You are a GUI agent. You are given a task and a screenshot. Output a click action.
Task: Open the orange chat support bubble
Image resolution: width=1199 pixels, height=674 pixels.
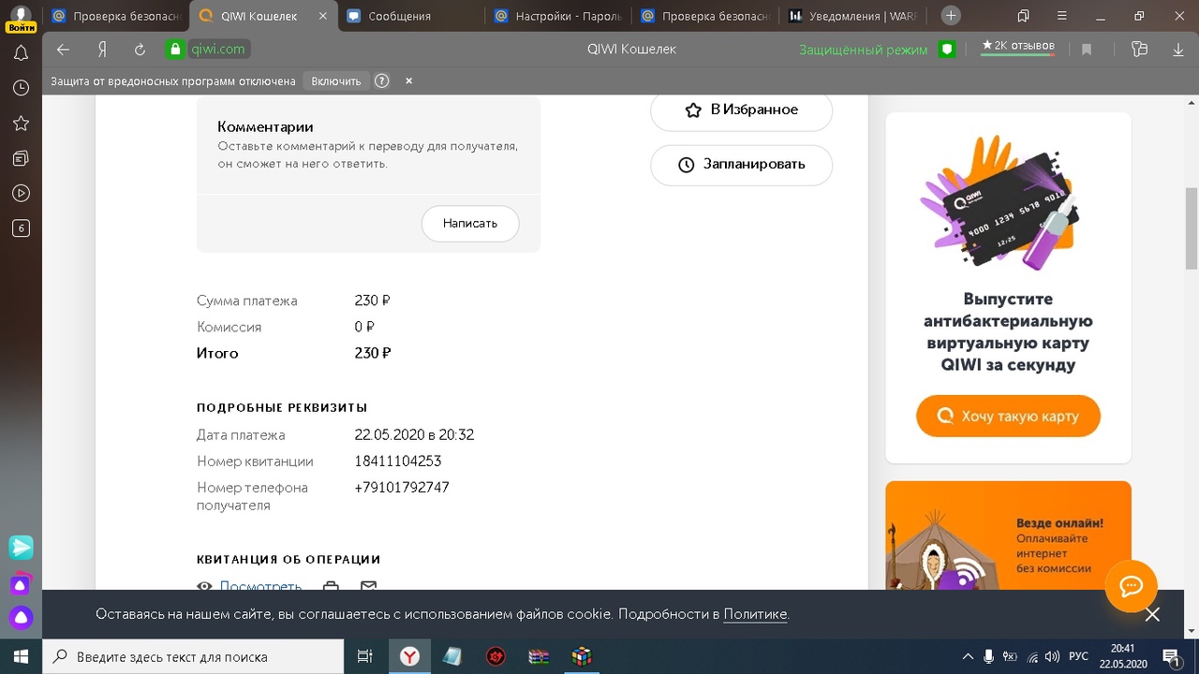pos(1131,586)
